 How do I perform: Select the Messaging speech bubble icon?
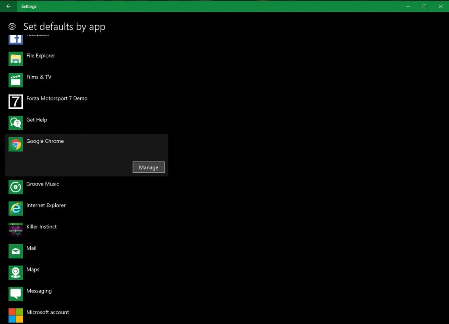[x=15, y=294]
